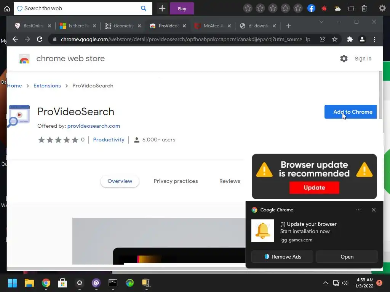Click Remove Ads in the notification
Image resolution: width=390 pixels, height=292 pixels.
click(x=282, y=257)
